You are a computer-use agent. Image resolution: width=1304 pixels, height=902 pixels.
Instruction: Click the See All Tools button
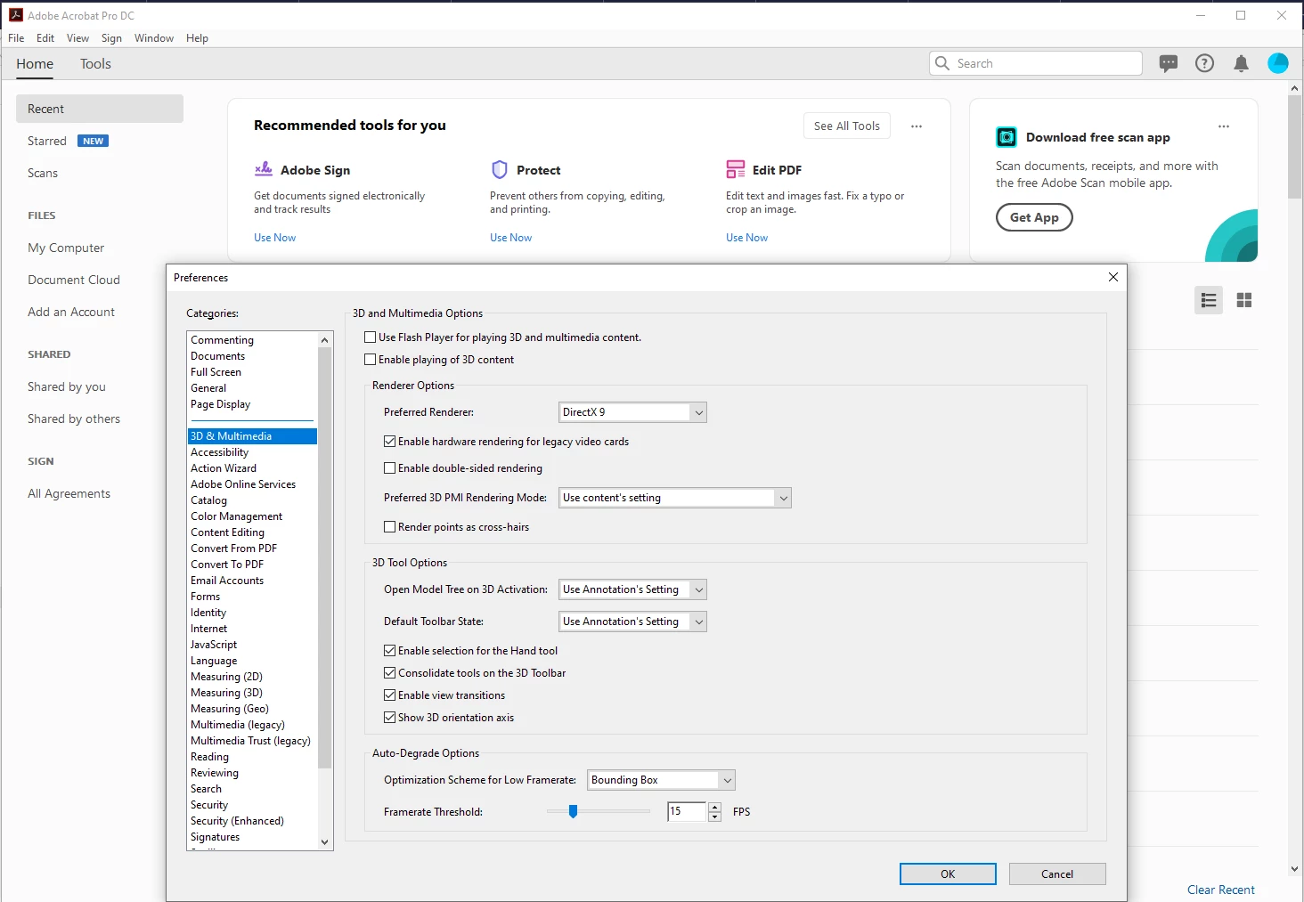(x=847, y=126)
